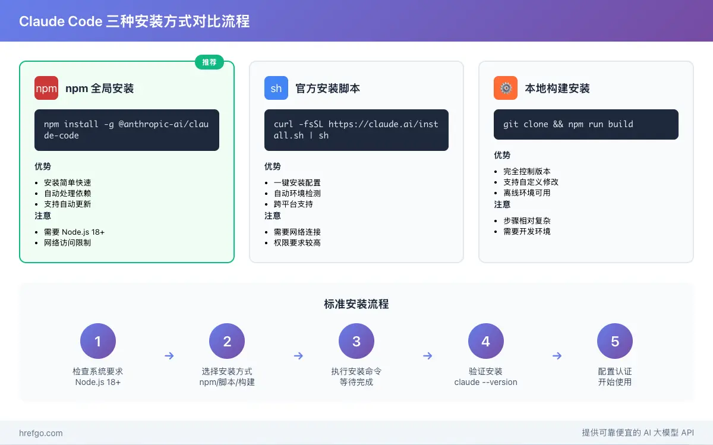
Task: Click the npm install -g command block
Action: (x=127, y=130)
